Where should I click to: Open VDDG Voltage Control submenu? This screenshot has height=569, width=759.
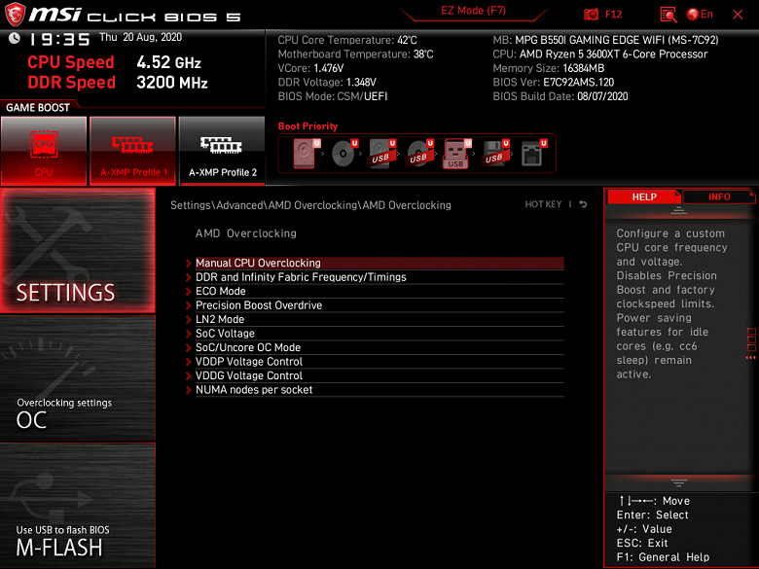(x=379, y=375)
